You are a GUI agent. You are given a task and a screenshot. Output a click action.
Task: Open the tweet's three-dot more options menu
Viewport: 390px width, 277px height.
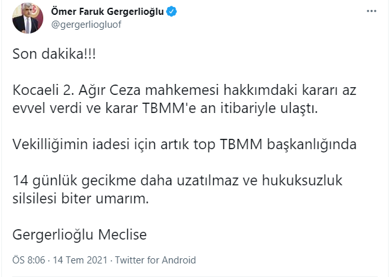[x=370, y=12]
